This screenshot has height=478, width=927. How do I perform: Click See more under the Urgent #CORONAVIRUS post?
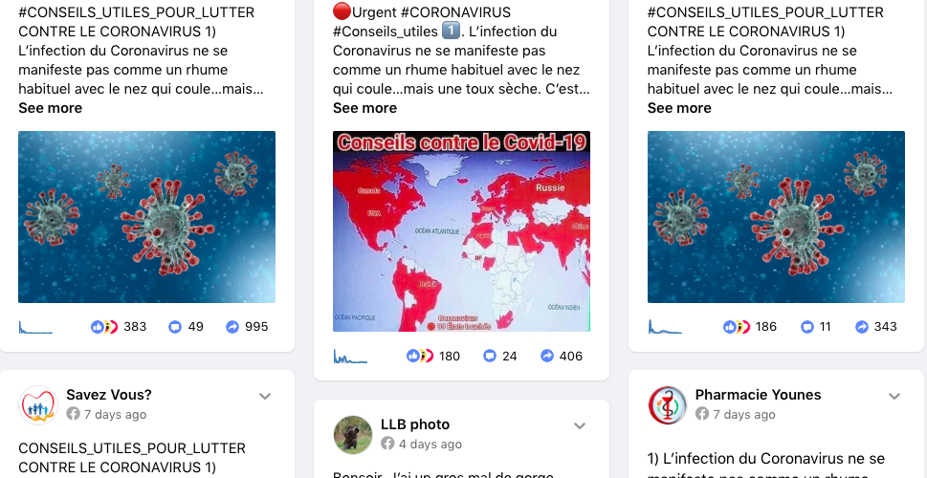[364, 108]
